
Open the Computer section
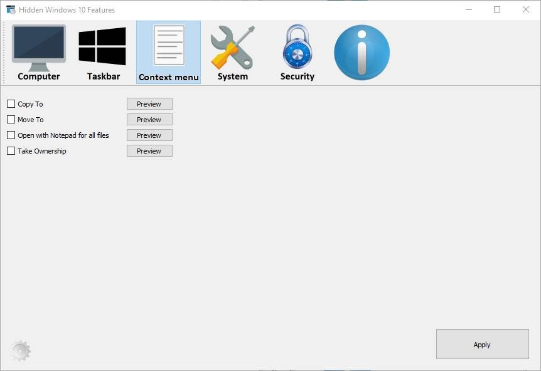tap(39, 53)
